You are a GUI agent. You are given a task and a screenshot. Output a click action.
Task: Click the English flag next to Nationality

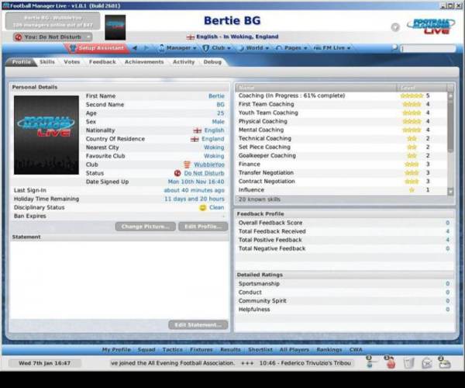(x=197, y=130)
